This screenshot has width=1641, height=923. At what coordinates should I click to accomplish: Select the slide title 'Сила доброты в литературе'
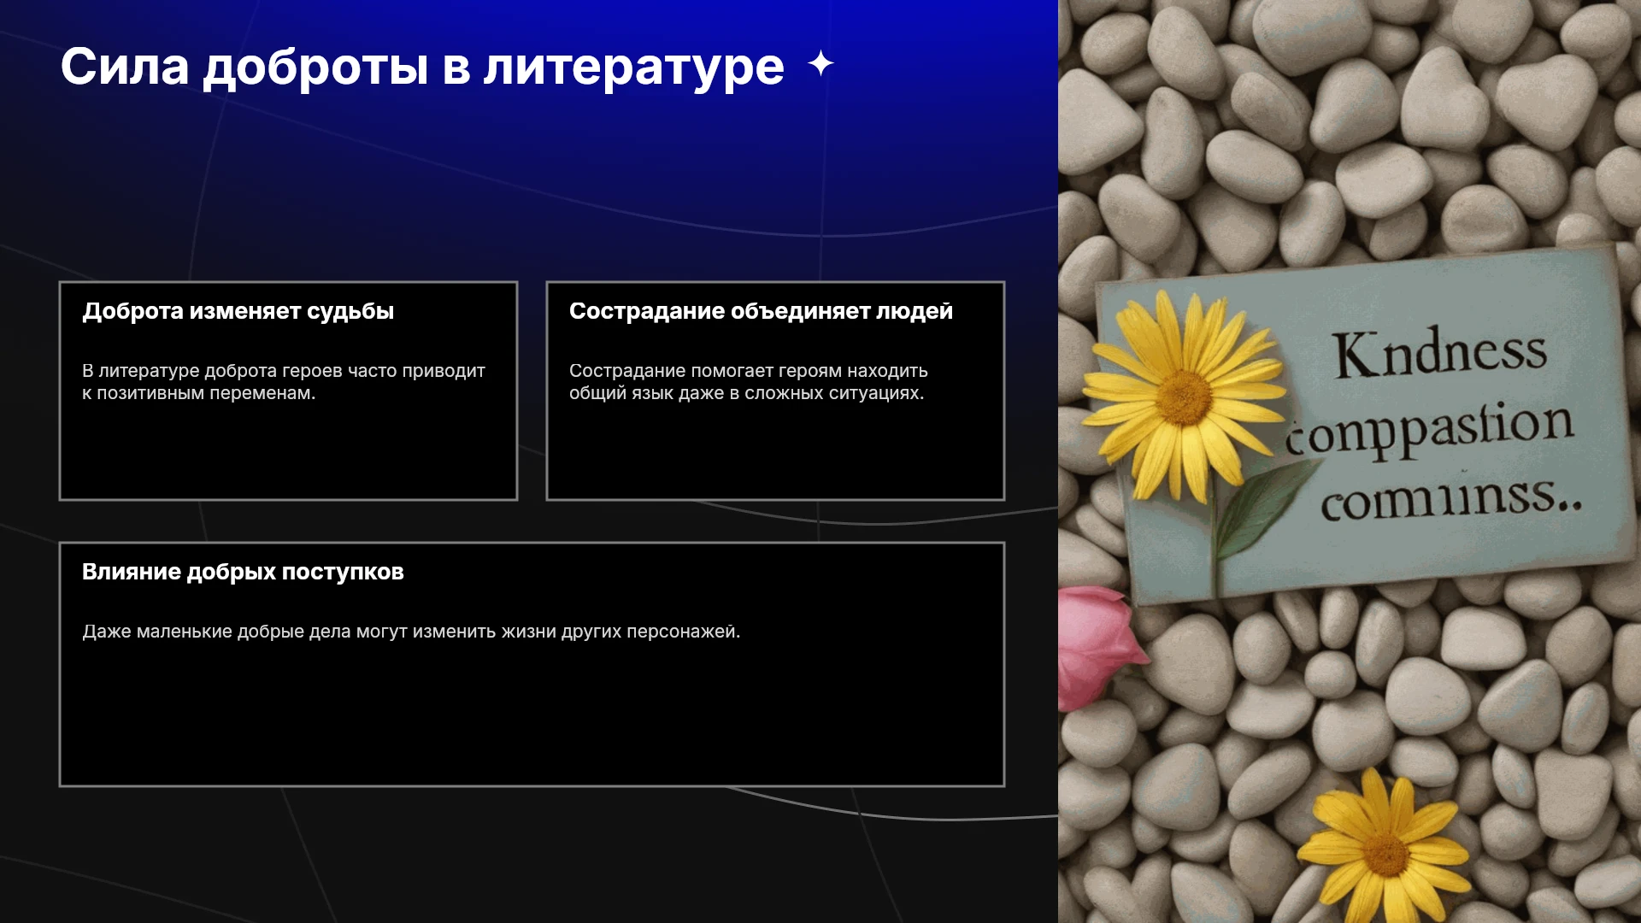422,67
